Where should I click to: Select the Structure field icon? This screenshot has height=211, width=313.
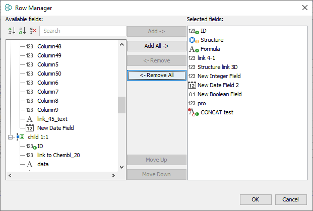(193, 40)
